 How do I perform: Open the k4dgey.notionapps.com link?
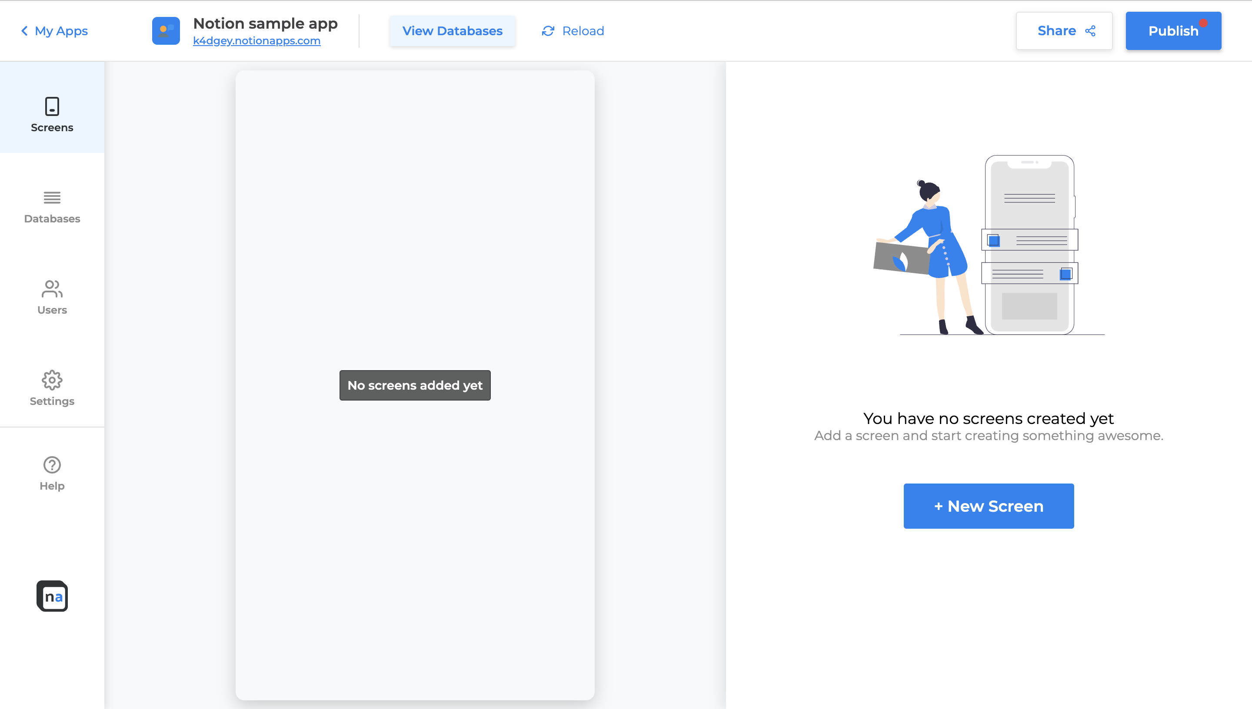257,41
